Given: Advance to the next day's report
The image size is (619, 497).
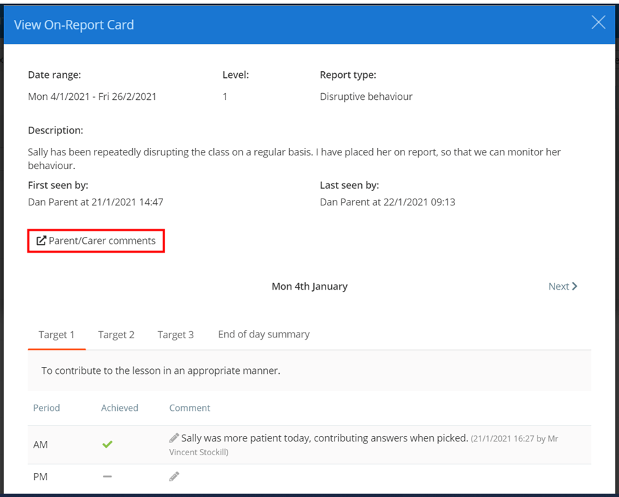Looking at the screenshot, I should click(x=562, y=286).
